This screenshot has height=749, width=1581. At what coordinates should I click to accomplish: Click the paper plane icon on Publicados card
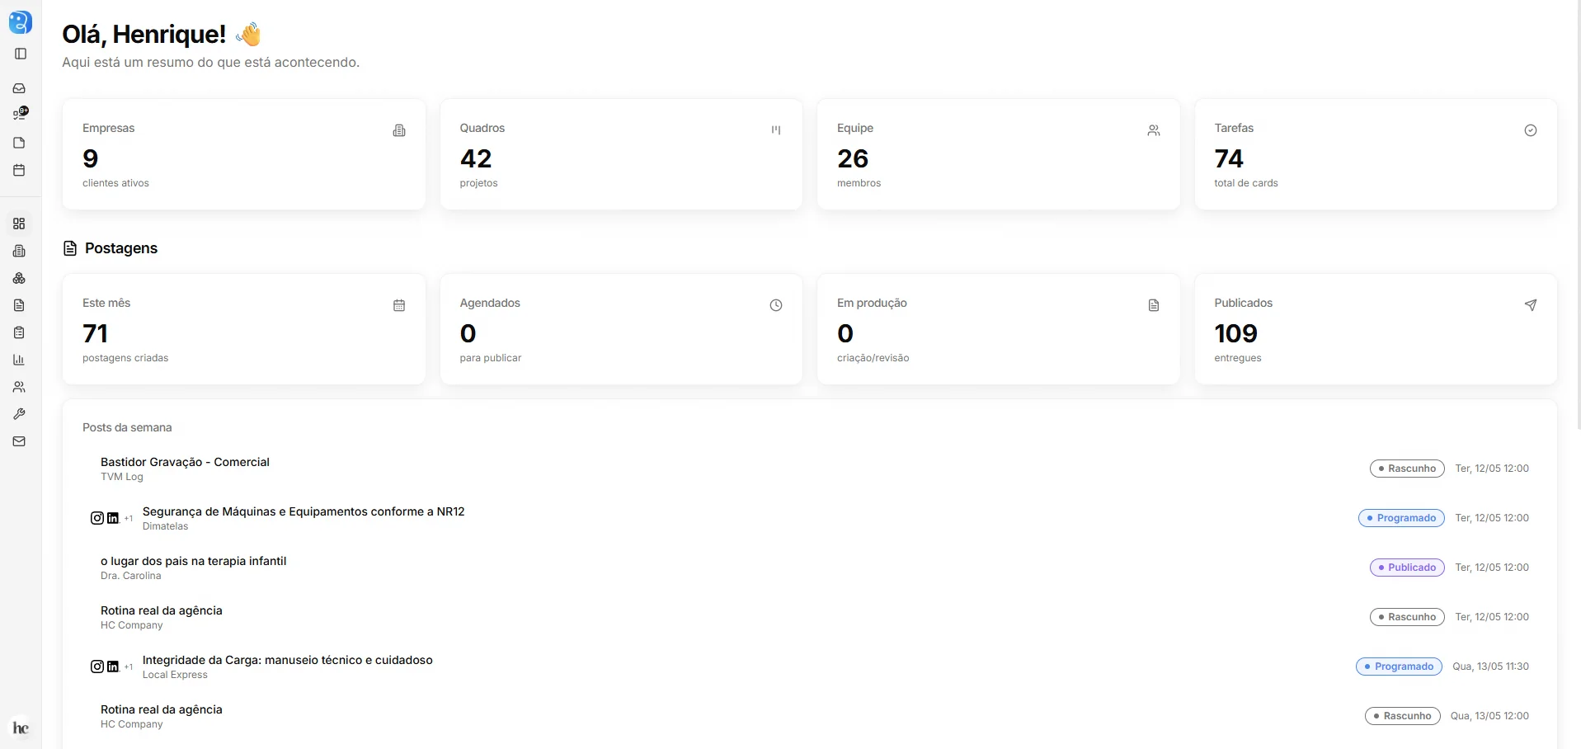coord(1531,305)
